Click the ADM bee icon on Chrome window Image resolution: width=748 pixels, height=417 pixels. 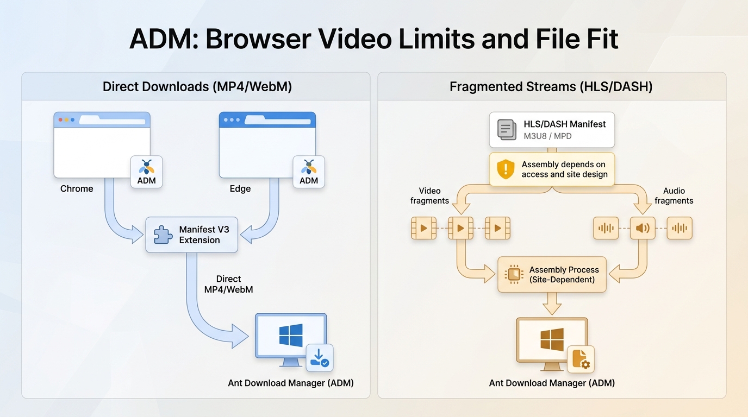point(146,172)
